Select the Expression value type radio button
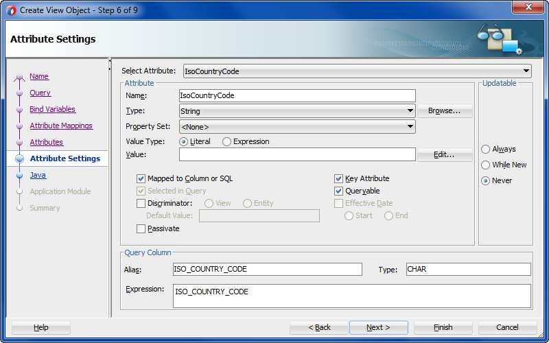This screenshot has width=549, height=343. point(226,142)
